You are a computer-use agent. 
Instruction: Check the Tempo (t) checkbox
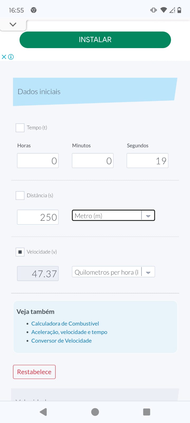click(20, 128)
